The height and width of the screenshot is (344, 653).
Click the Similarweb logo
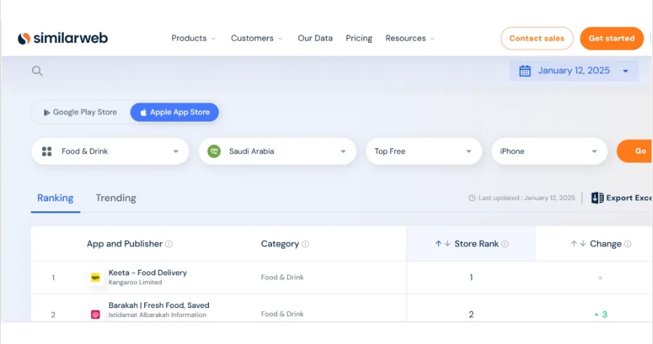click(x=63, y=38)
